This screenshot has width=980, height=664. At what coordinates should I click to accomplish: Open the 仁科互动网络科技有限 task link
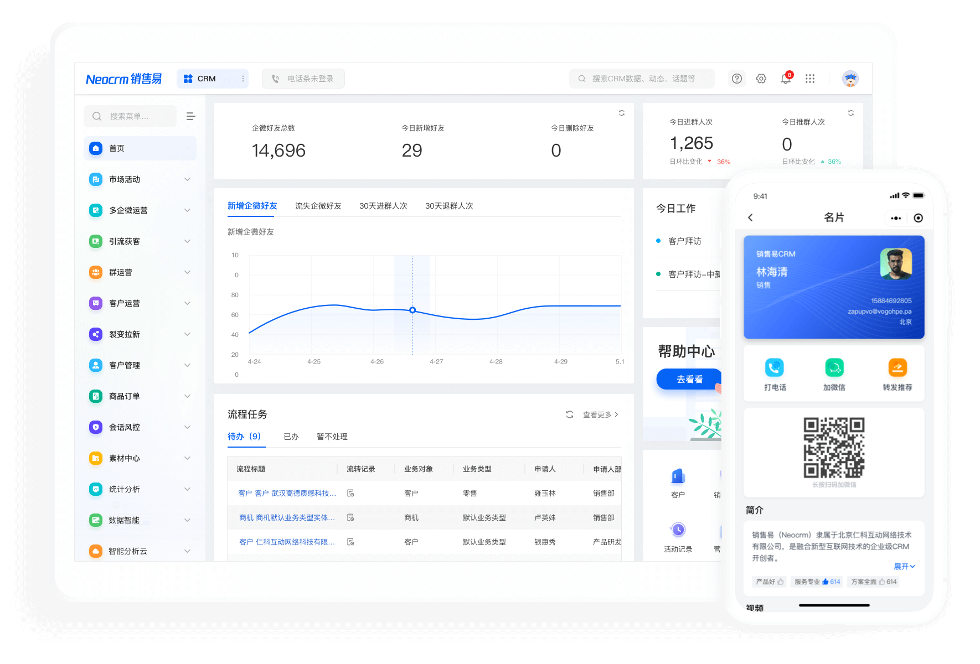pyautogui.click(x=287, y=542)
